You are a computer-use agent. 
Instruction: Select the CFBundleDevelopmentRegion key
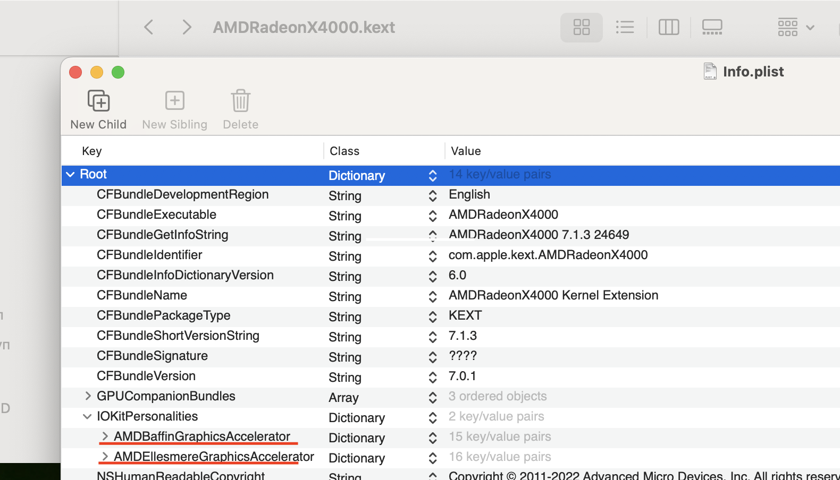182,194
